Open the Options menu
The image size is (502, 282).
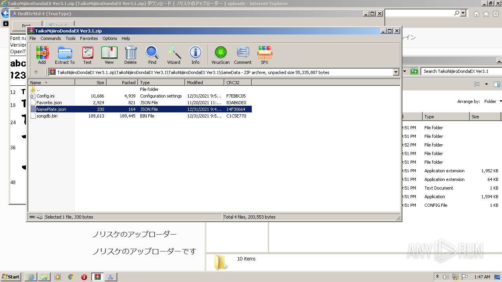(110, 38)
